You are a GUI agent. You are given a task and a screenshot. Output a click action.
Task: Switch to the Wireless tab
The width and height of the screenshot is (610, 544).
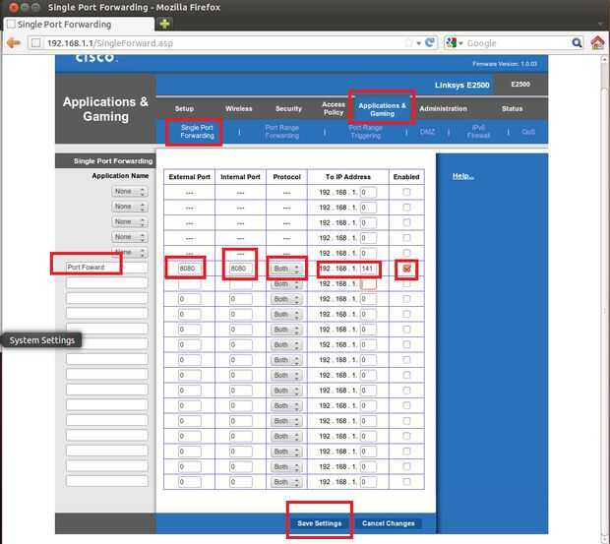point(238,108)
